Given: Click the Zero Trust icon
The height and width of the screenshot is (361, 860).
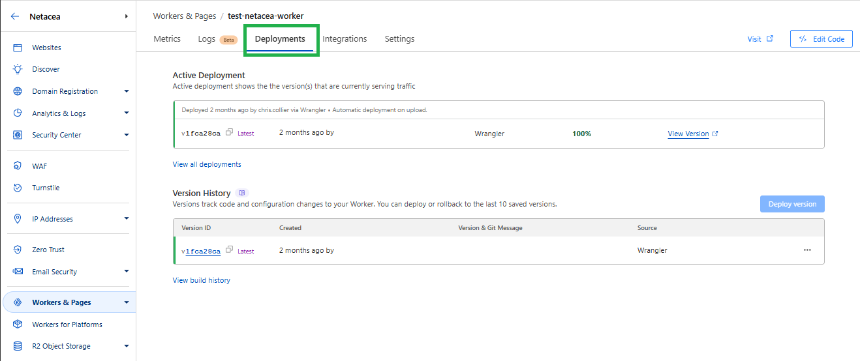Looking at the screenshot, I should click(18, 250).
